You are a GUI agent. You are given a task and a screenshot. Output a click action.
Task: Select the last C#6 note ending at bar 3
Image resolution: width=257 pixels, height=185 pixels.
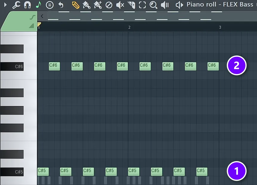213,66
